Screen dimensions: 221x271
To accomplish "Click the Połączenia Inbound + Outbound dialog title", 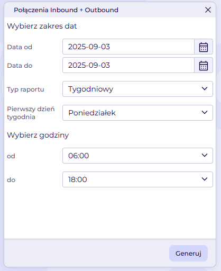I will point(66,10).
